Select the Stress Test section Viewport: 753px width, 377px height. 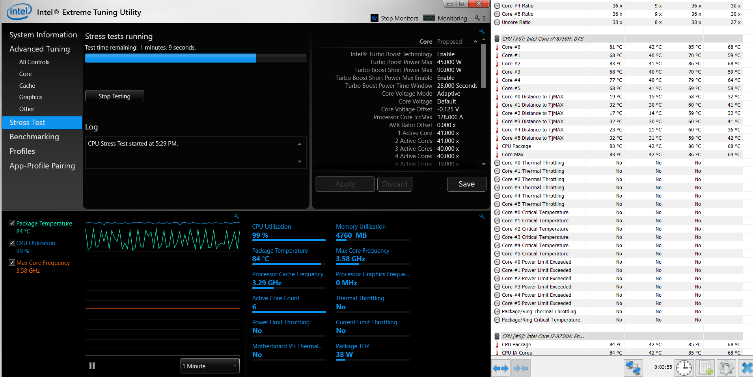(42, 122)
